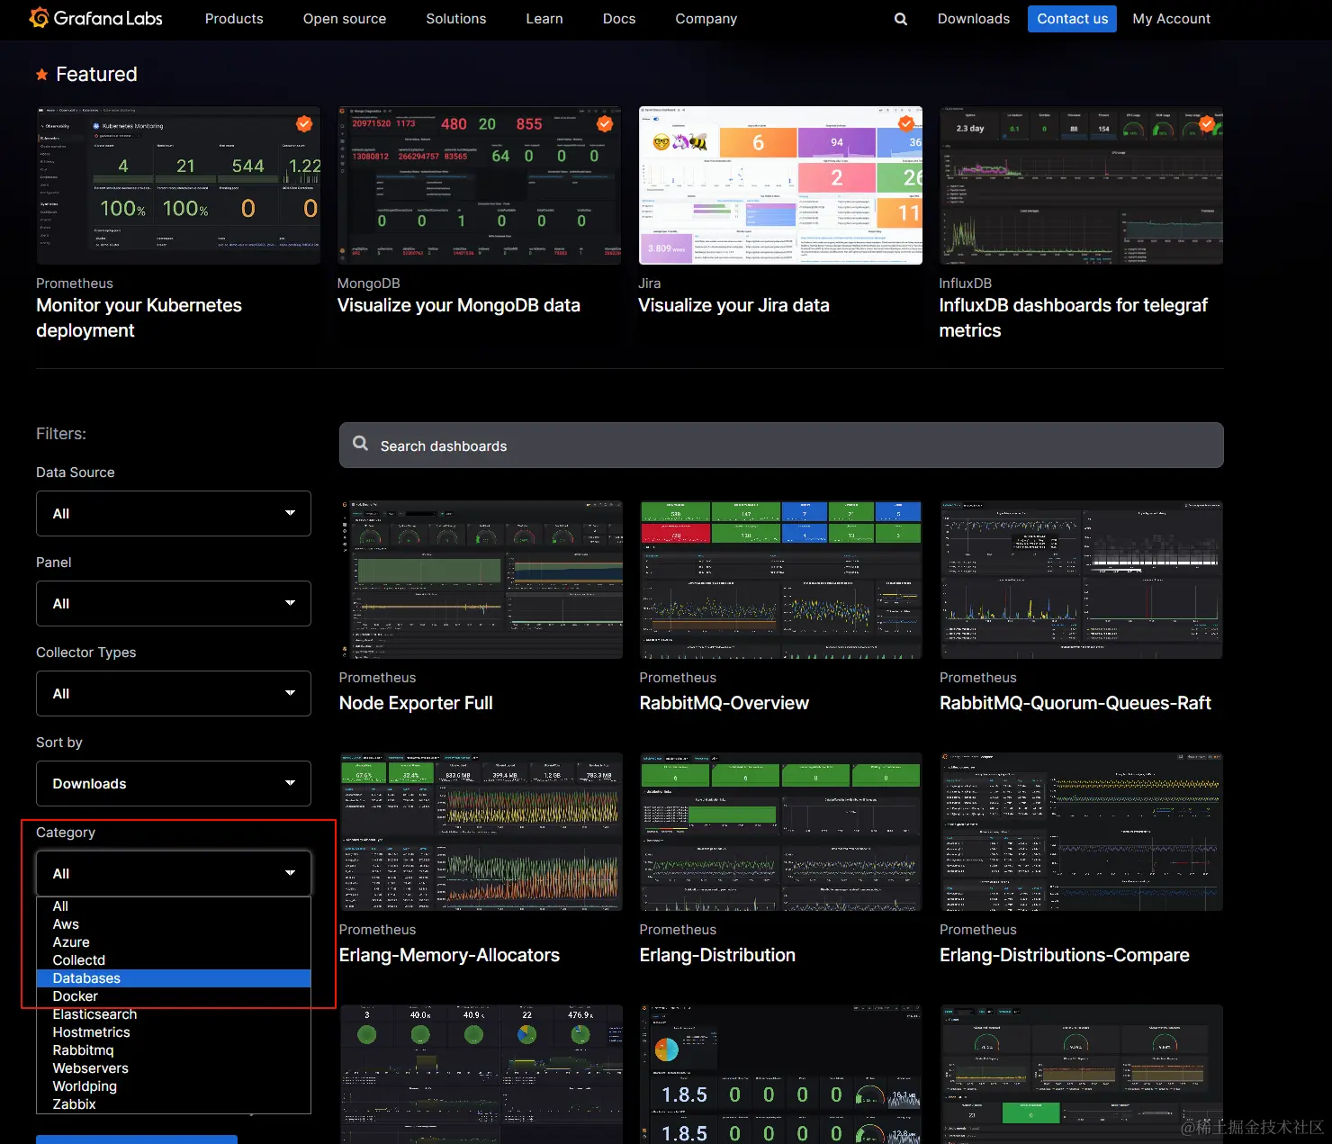Screen dimensions: 1332x1144
Task: Open InfluxDB dashboards for telegraf metrics
Action: coord(1074,318)
